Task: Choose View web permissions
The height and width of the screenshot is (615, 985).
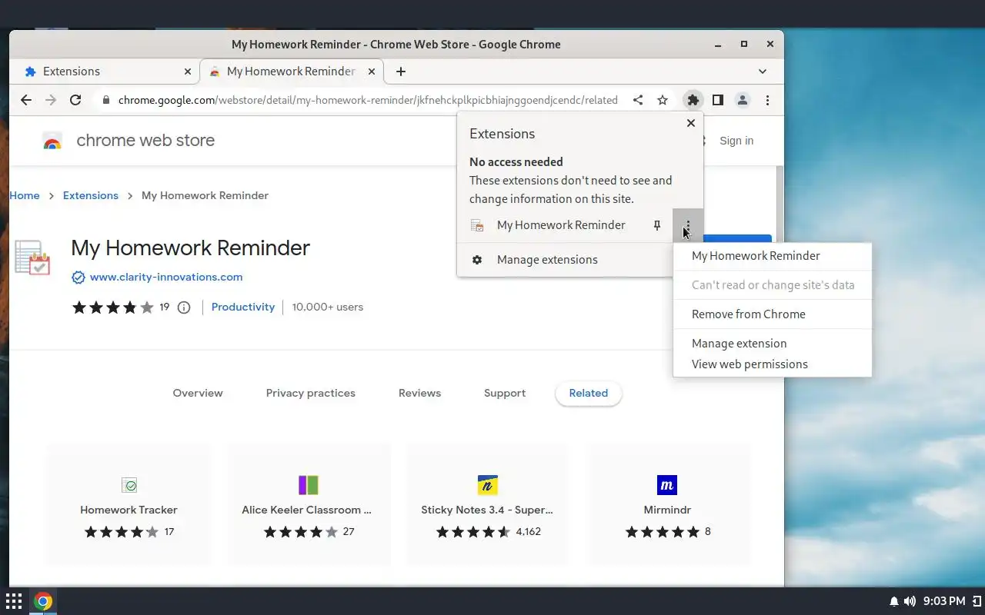Action: [772, 364]
